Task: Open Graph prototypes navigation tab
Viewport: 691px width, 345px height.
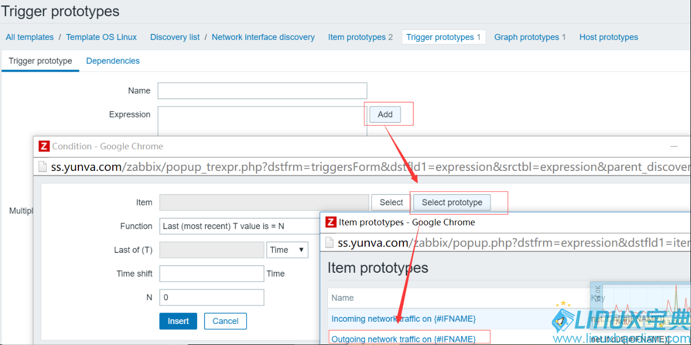Action: pyautogui.click(x=530, y=37)
